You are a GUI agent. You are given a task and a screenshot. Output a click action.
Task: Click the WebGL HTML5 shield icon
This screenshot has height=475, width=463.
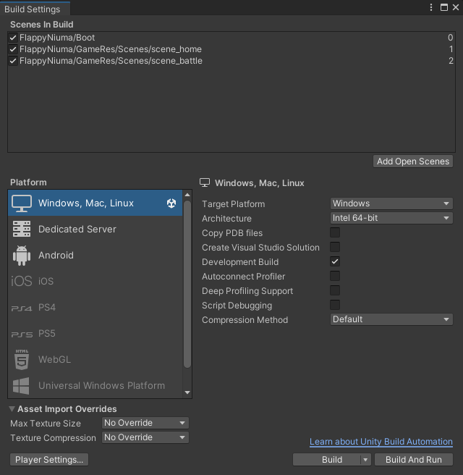point(22,360)
